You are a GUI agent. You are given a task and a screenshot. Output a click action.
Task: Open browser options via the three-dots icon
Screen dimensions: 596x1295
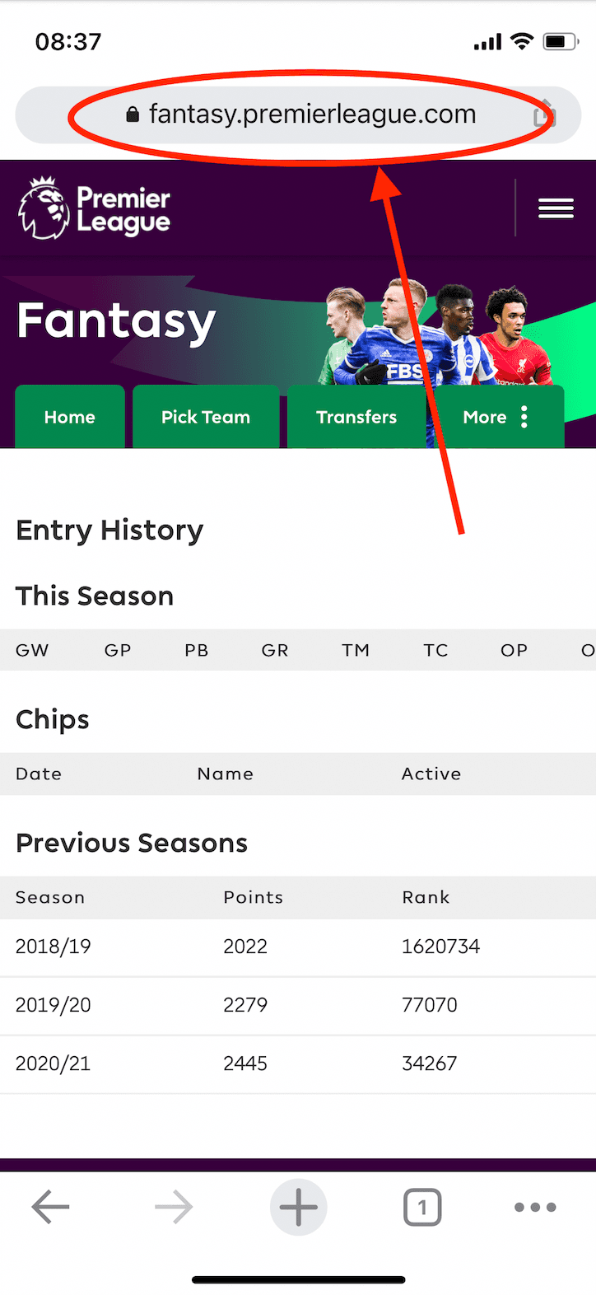pyautogui.click(x=534, y=1207)
